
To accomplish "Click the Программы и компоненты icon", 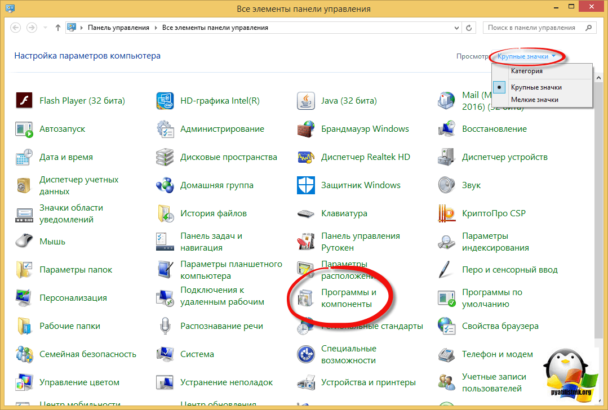I will (305, 298).
